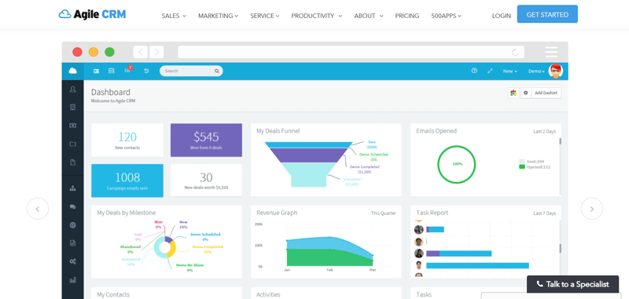The height and width of the screenshot is (299, 629).
Task: Click the 30 New deals tile
Action: tap(206, 180)
